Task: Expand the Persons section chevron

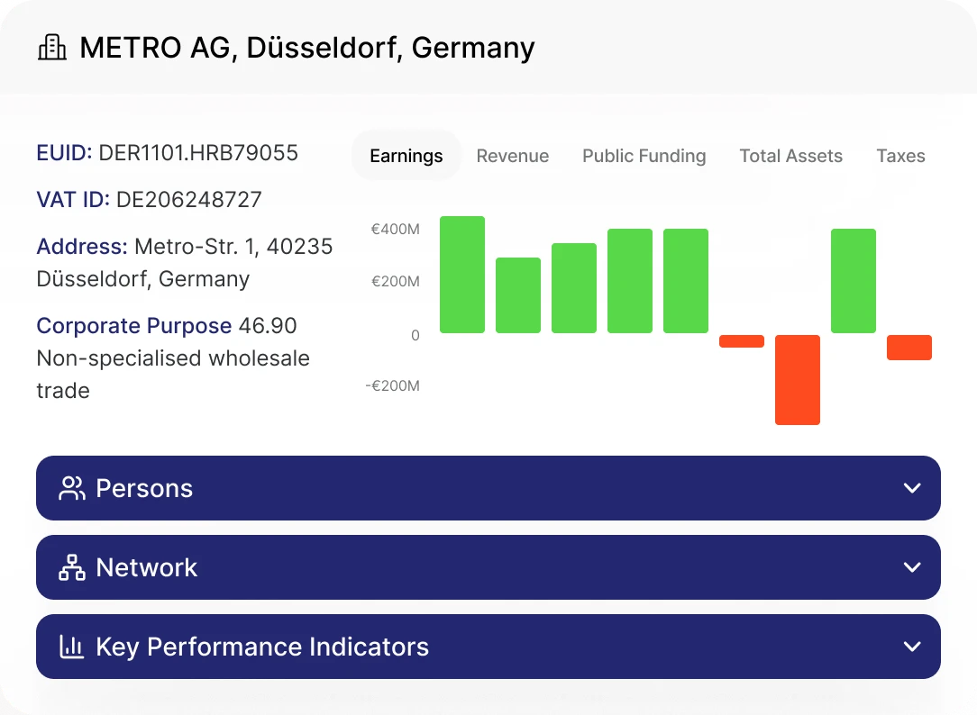Action: click(911, 488)
